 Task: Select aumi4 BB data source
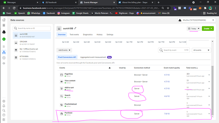32,35
